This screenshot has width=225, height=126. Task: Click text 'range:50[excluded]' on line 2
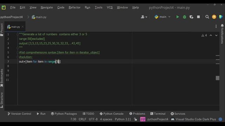pyautogui.click(x=32, y=39)
